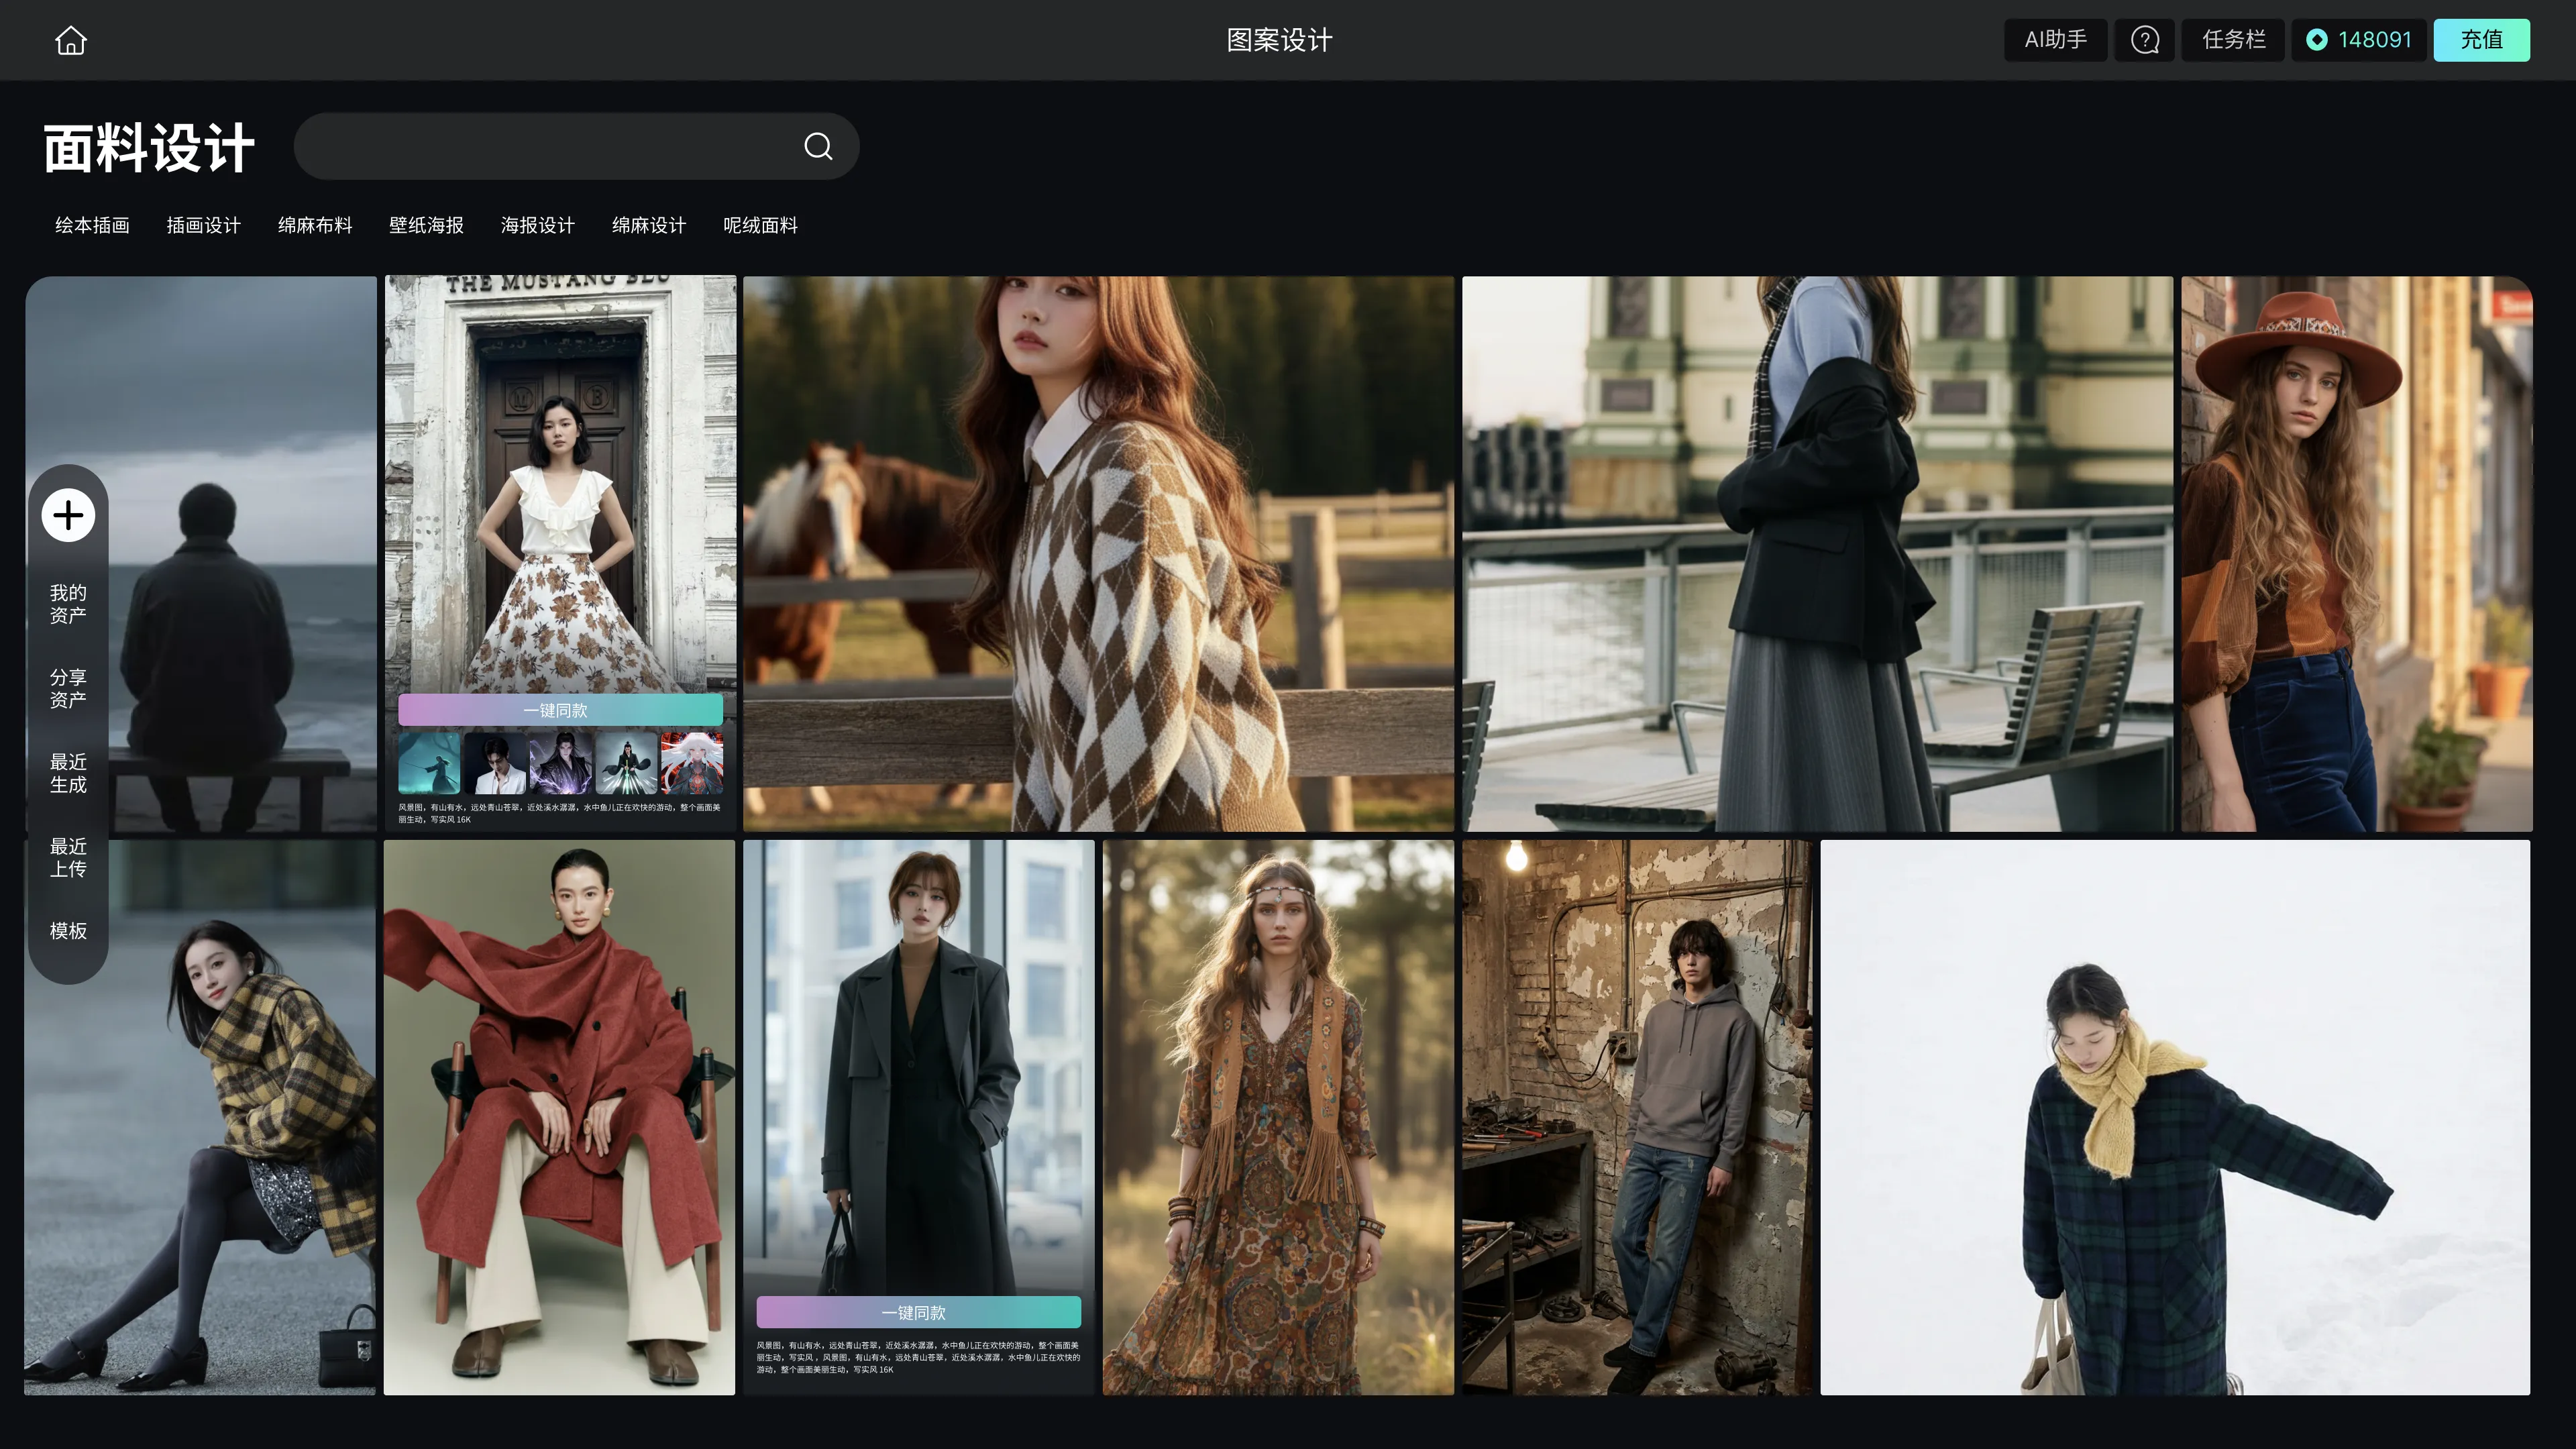Image resolution: width=2576 pixels, height=1449 pixels.
Task: Click the plus add button in sidebar
Action: pyautogui.click(x=68, y=515)
